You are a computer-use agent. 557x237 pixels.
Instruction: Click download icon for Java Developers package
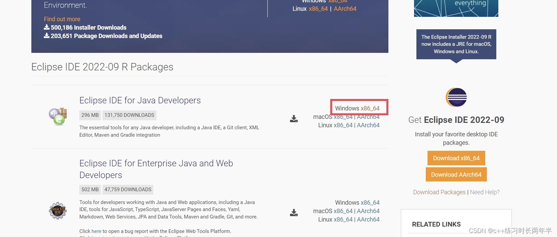tap(294, 119)
